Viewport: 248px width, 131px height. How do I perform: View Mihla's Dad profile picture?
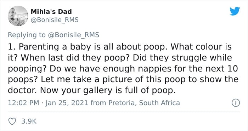(18, 16)
